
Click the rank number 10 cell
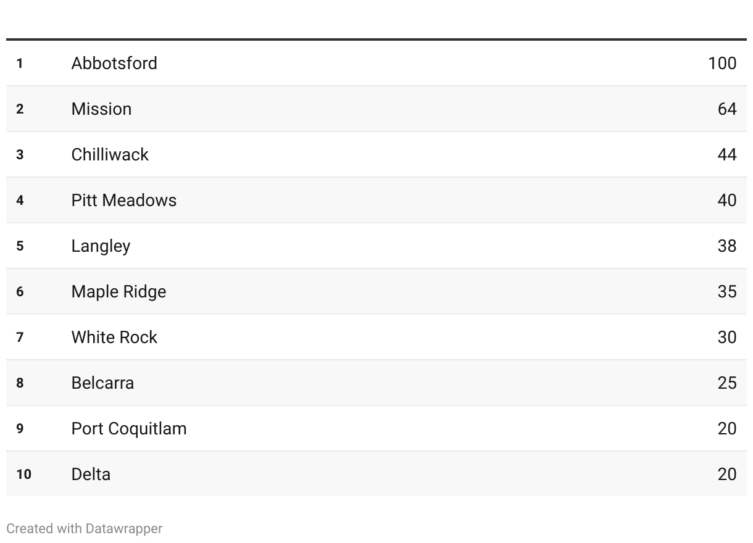click(x=23, y=474)
